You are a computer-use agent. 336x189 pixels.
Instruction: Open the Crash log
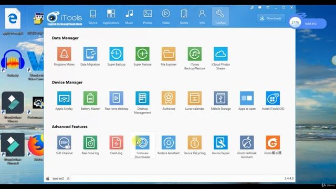[x=117, y=142]
